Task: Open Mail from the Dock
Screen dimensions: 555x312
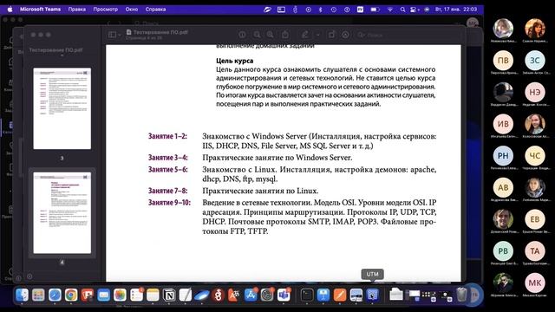Action: (x=104, y=295)
